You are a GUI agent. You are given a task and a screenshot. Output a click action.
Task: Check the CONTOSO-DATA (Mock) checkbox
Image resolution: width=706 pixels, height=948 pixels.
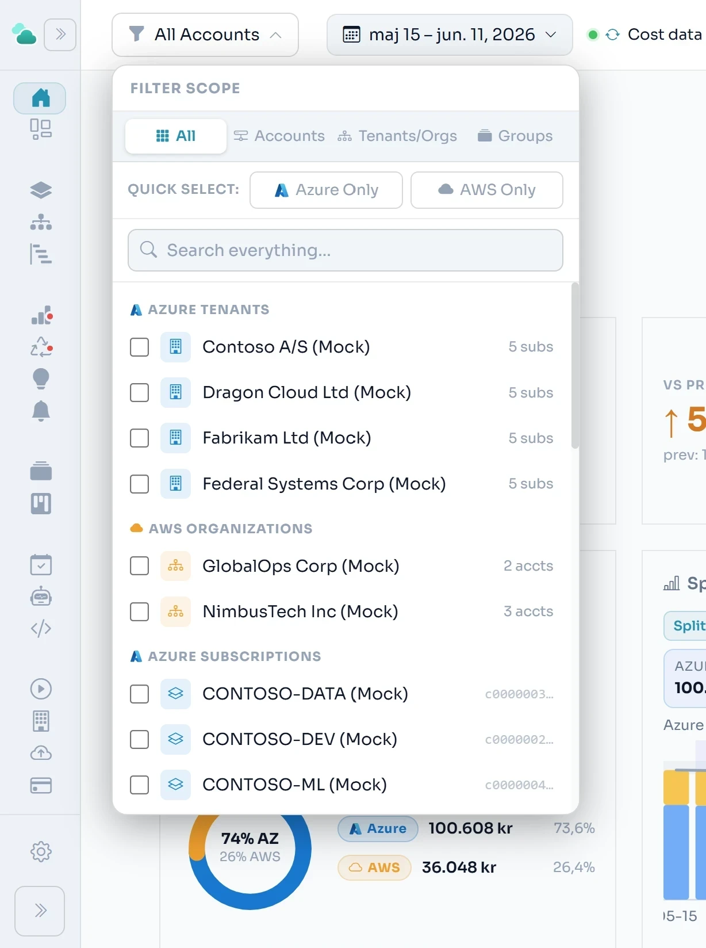139,694
